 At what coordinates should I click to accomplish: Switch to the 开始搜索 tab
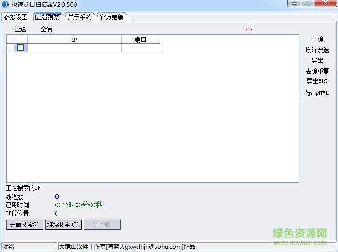[x=48, y=17]
